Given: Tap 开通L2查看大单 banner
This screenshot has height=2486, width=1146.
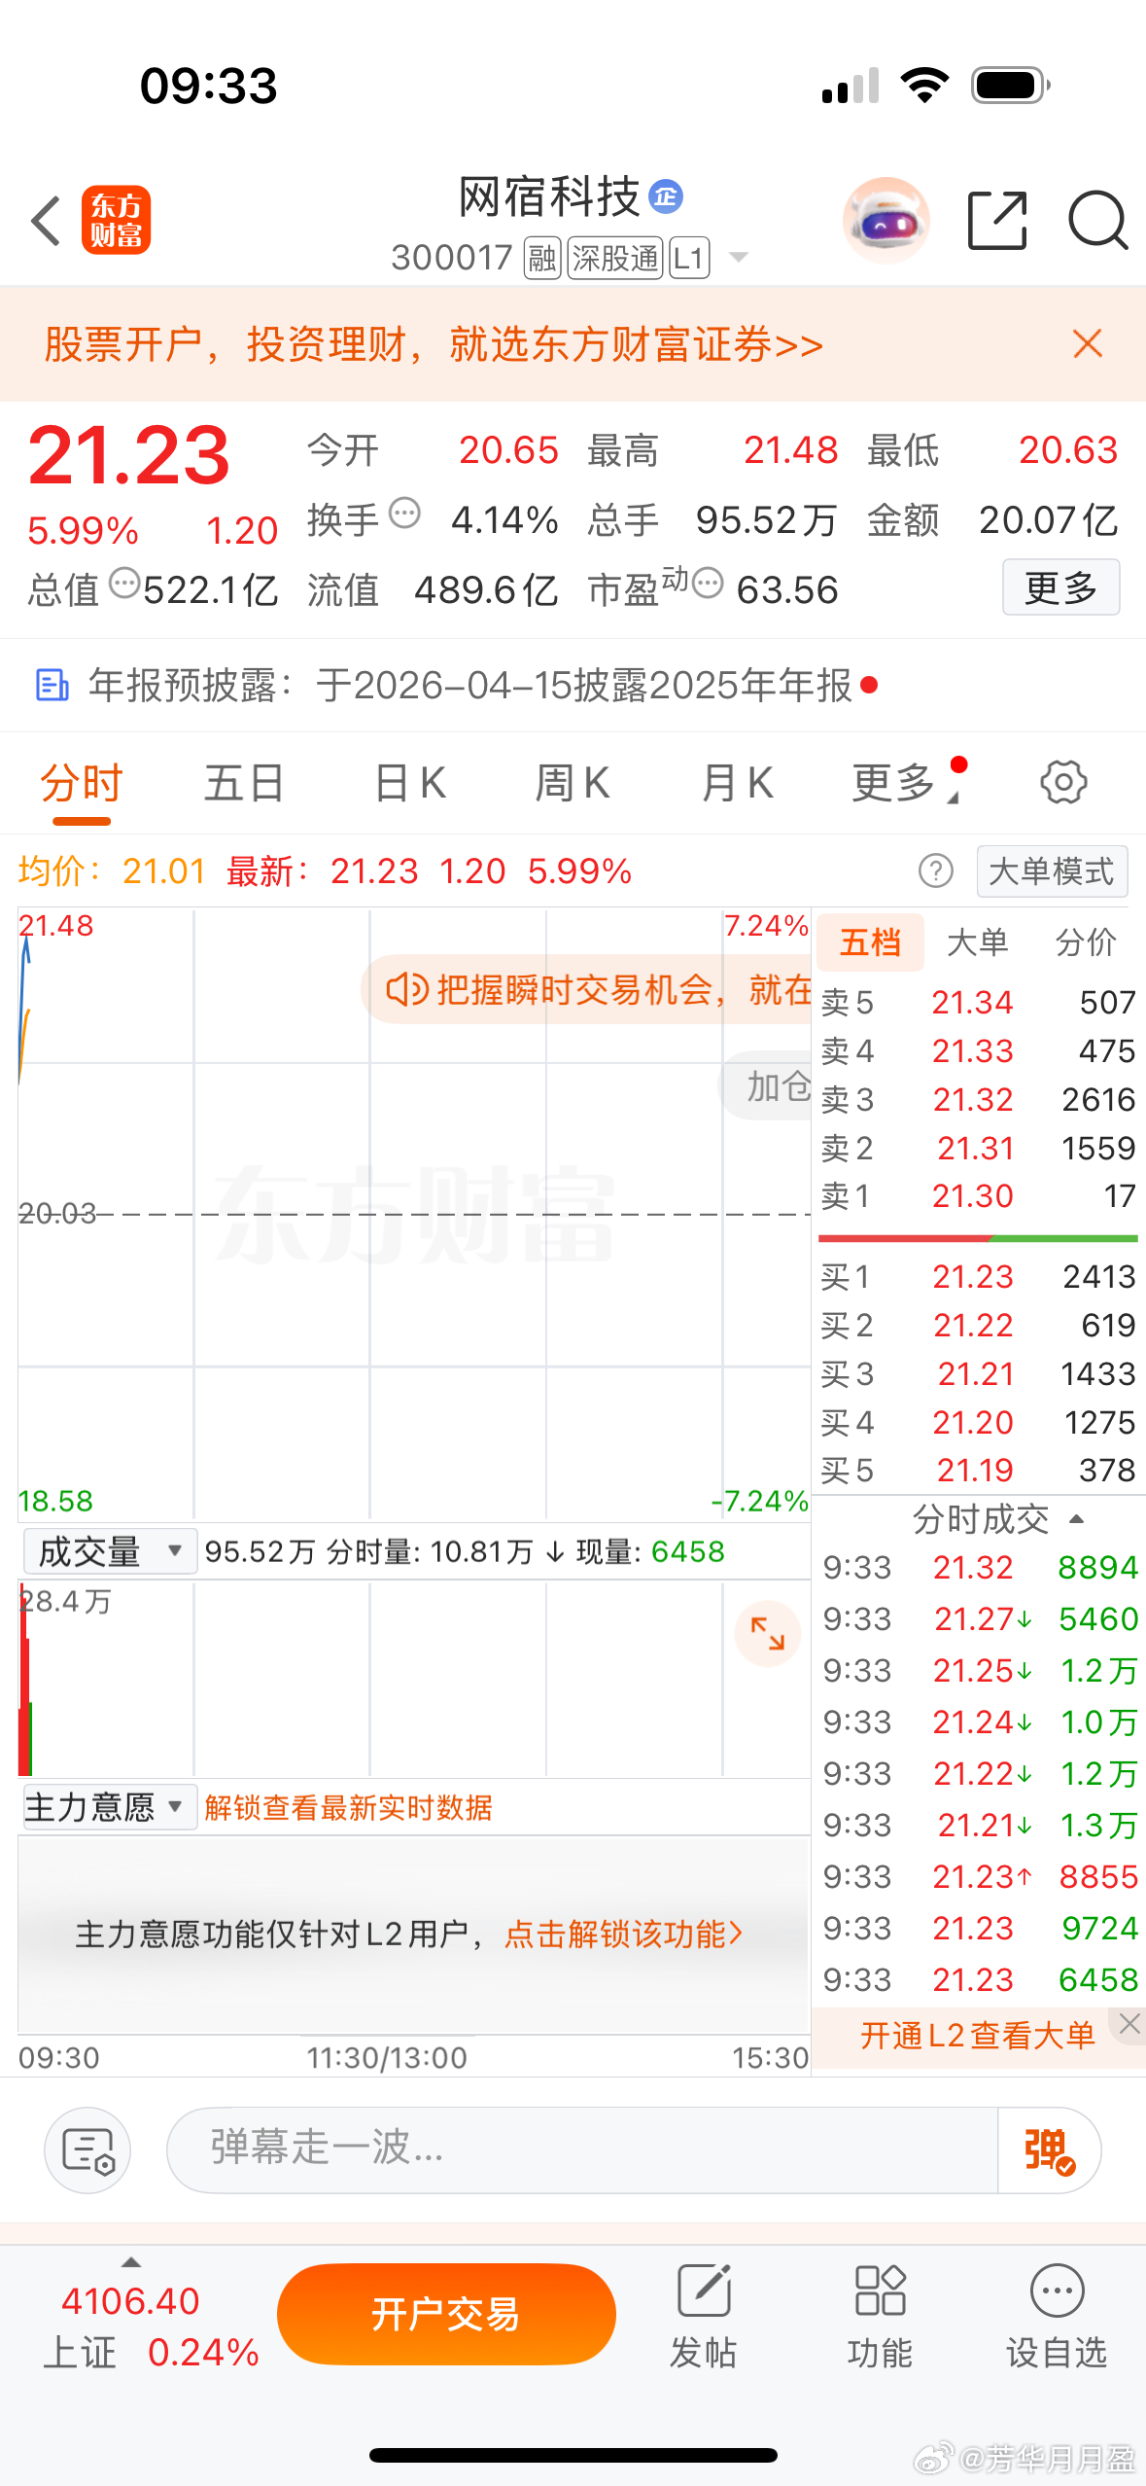Looking at the screenshot, I should pos(977,2036).
